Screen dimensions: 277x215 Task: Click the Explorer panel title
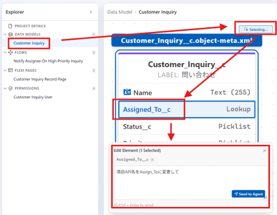[x=15, y=12]
